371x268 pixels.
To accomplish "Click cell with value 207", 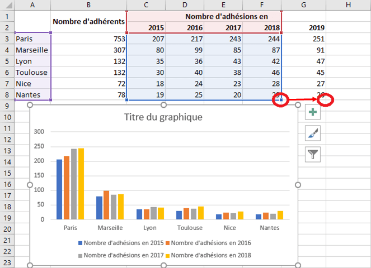I will tap(146, 39).
